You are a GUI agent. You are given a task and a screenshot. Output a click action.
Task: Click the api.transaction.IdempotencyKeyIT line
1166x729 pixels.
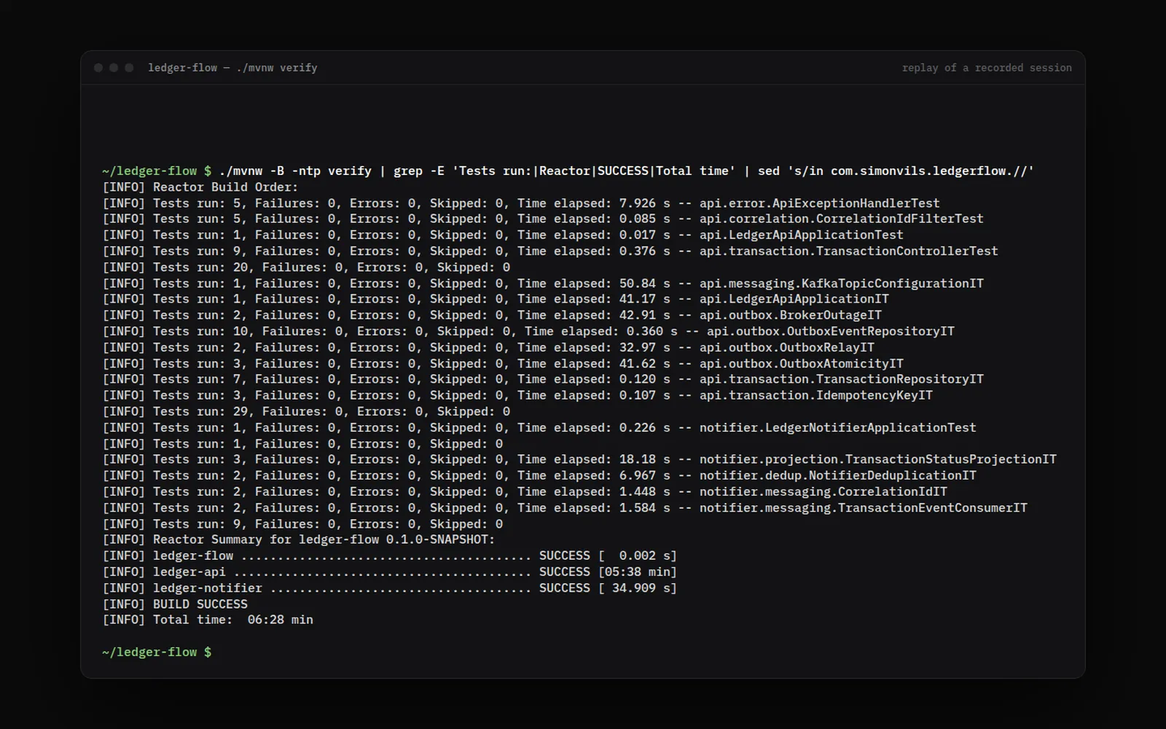[517, 395]
